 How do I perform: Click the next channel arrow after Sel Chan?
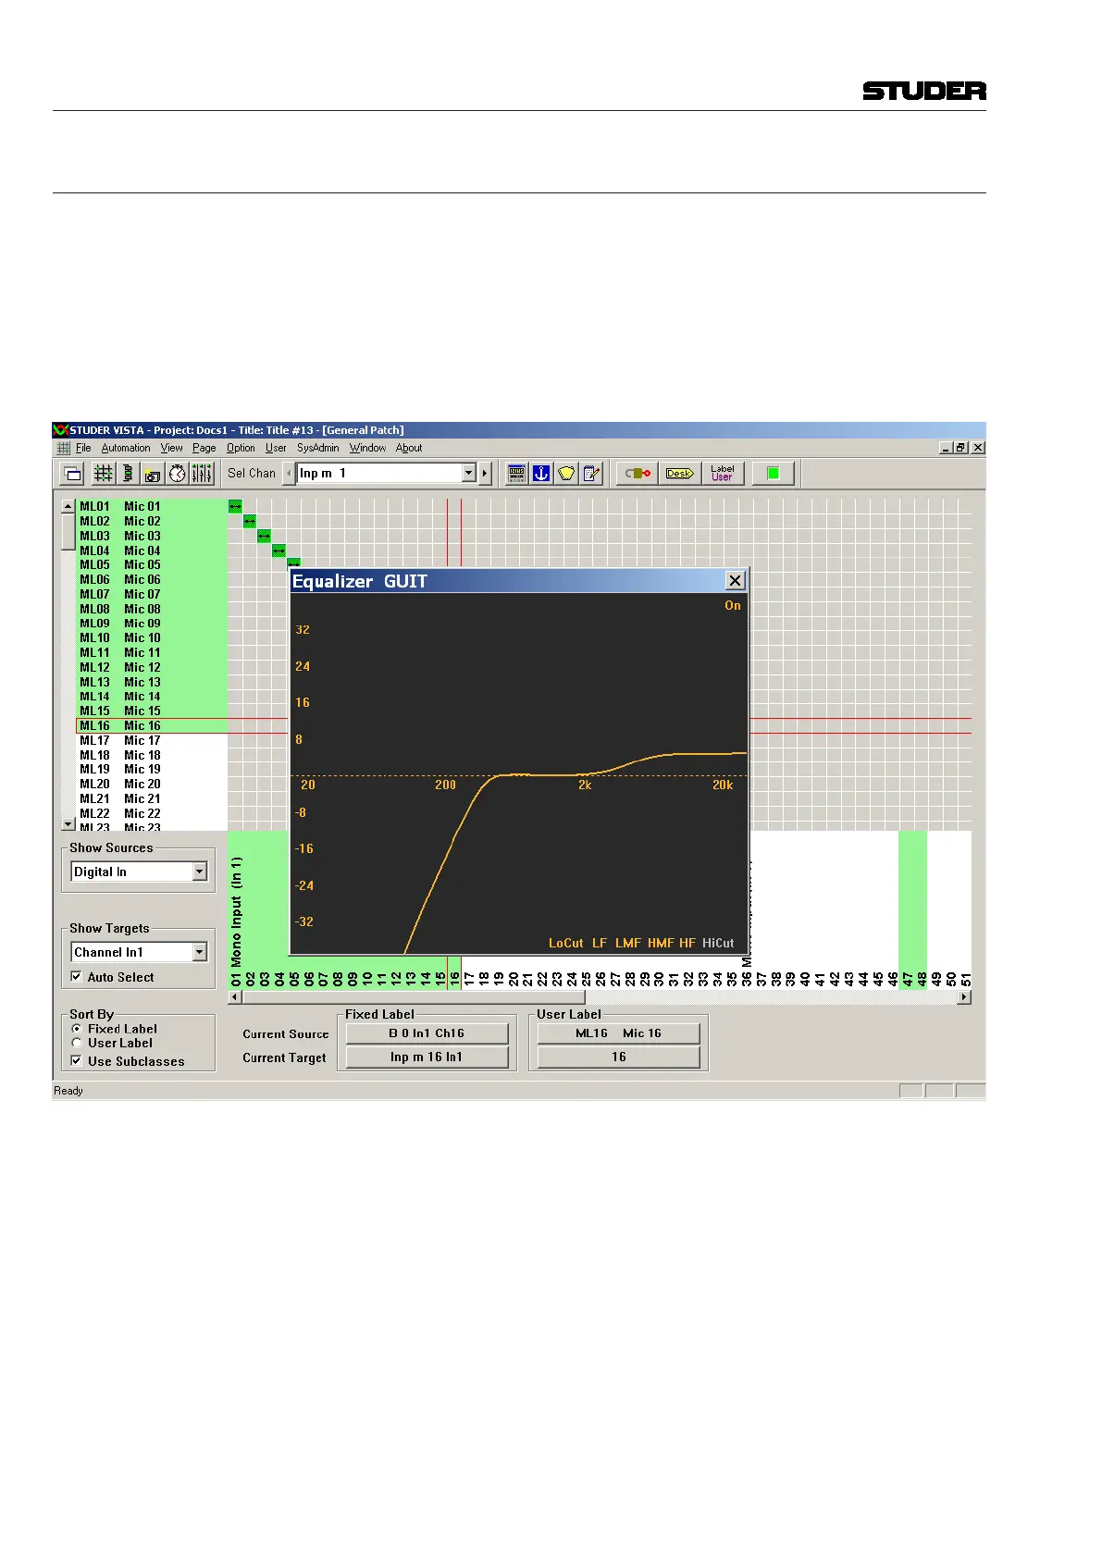tap(484, 473)
